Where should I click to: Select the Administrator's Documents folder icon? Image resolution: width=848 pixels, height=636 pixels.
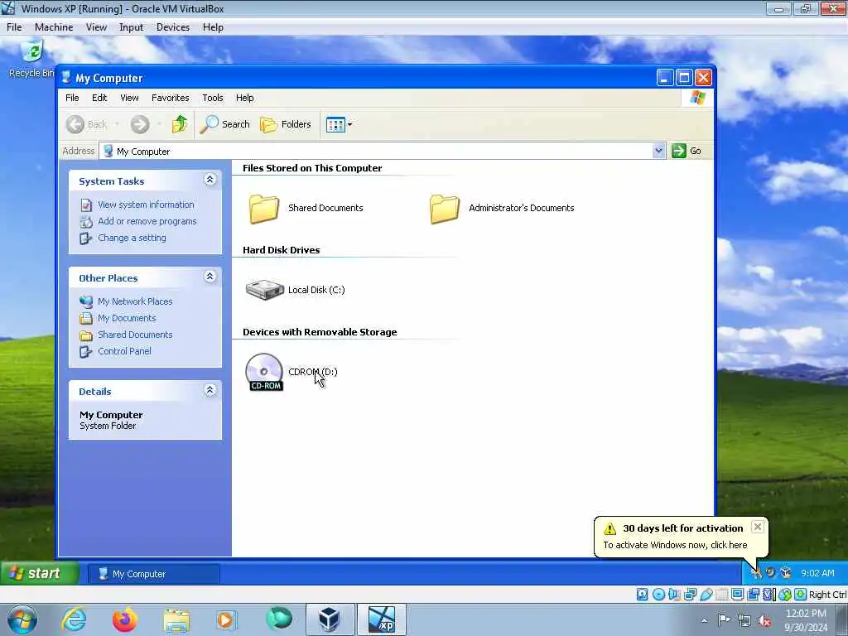point(445,208)
